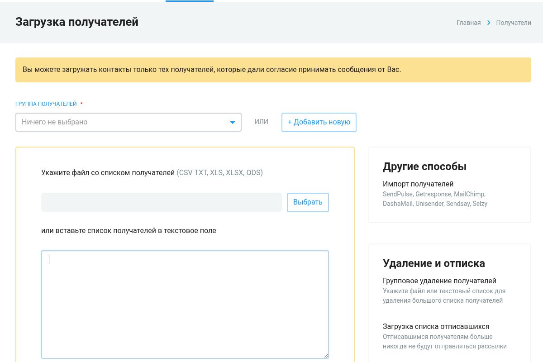
Task: Click the yellow consent notice text
Action: tap(212, 70)
